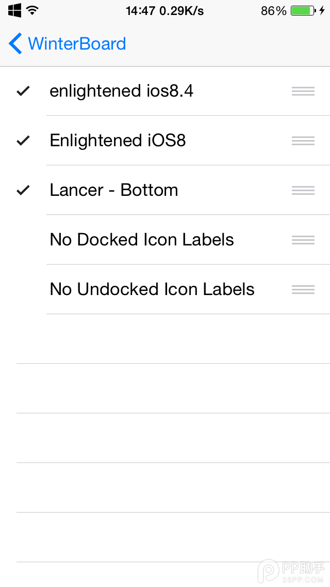Screen dimensions: 330x587
Task: Tap the blue back chevron icon
Action: [15, 44]
